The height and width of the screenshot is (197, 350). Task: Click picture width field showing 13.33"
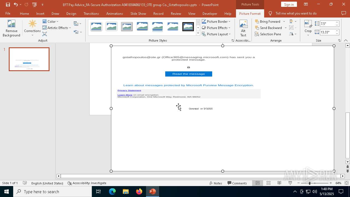pyautogui.click(x=327, y=32)
